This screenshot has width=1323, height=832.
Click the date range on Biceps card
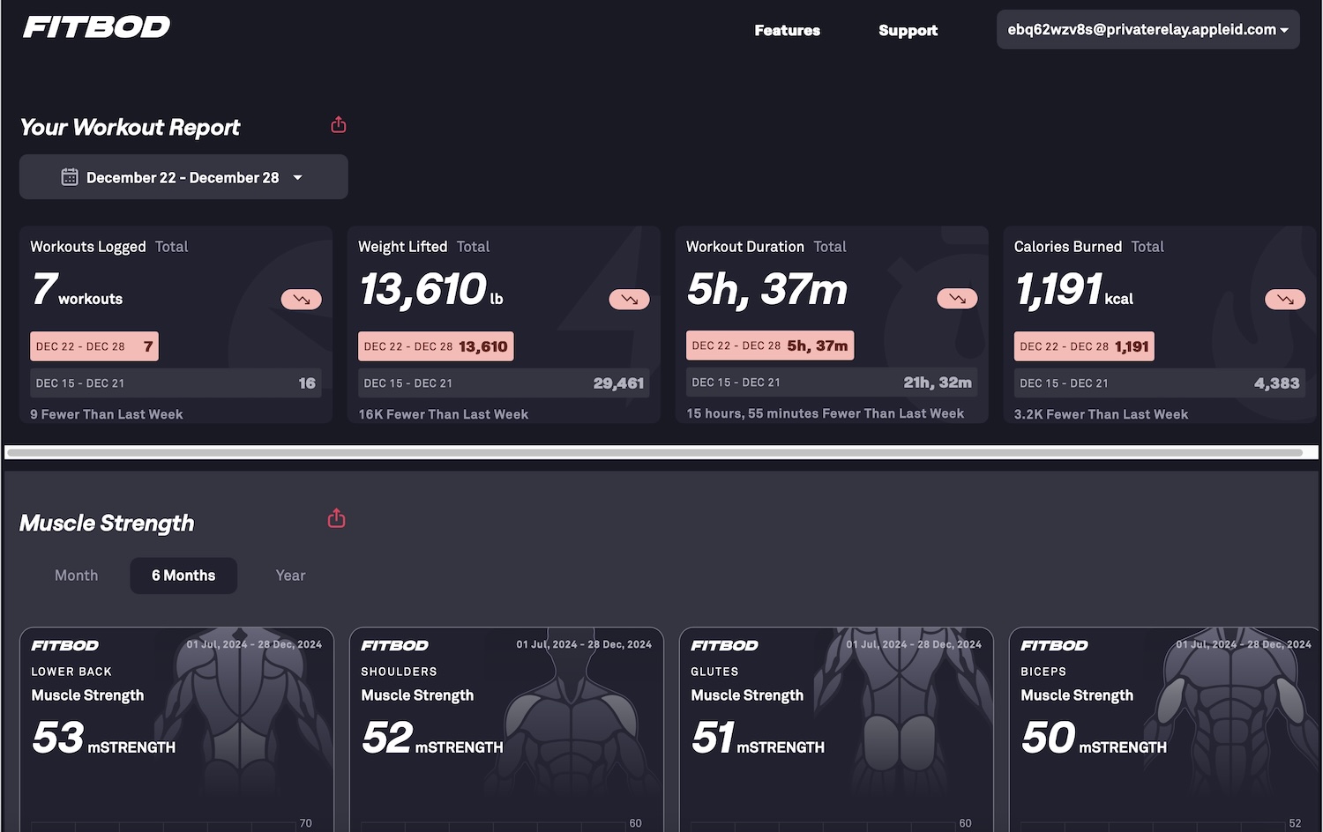tap(1244, 644)
